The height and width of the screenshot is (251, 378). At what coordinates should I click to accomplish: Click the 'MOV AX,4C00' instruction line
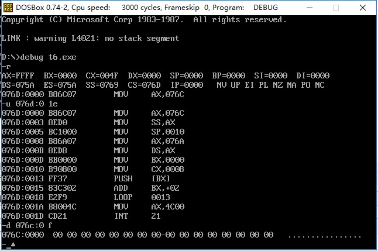93,207
